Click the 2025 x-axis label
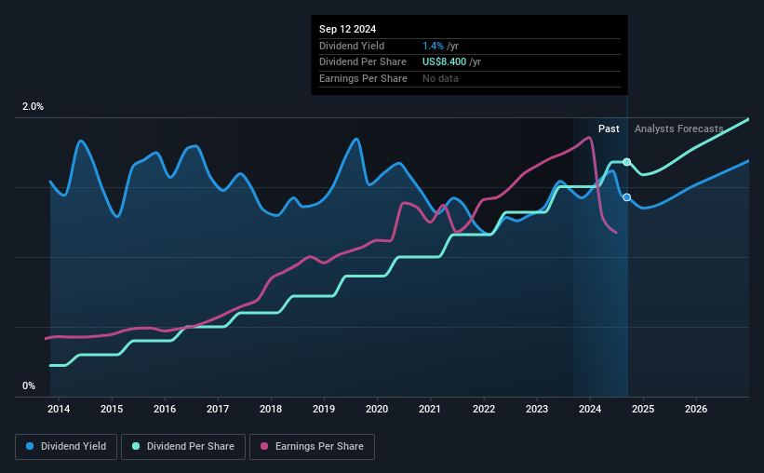The height and width of the screenshot is (473, 764). coord(643,409)
